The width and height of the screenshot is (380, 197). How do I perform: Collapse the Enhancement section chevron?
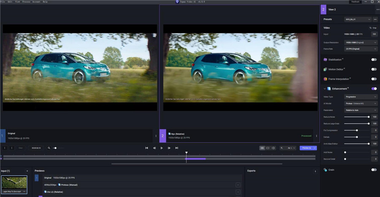click(x=325, y=89)
